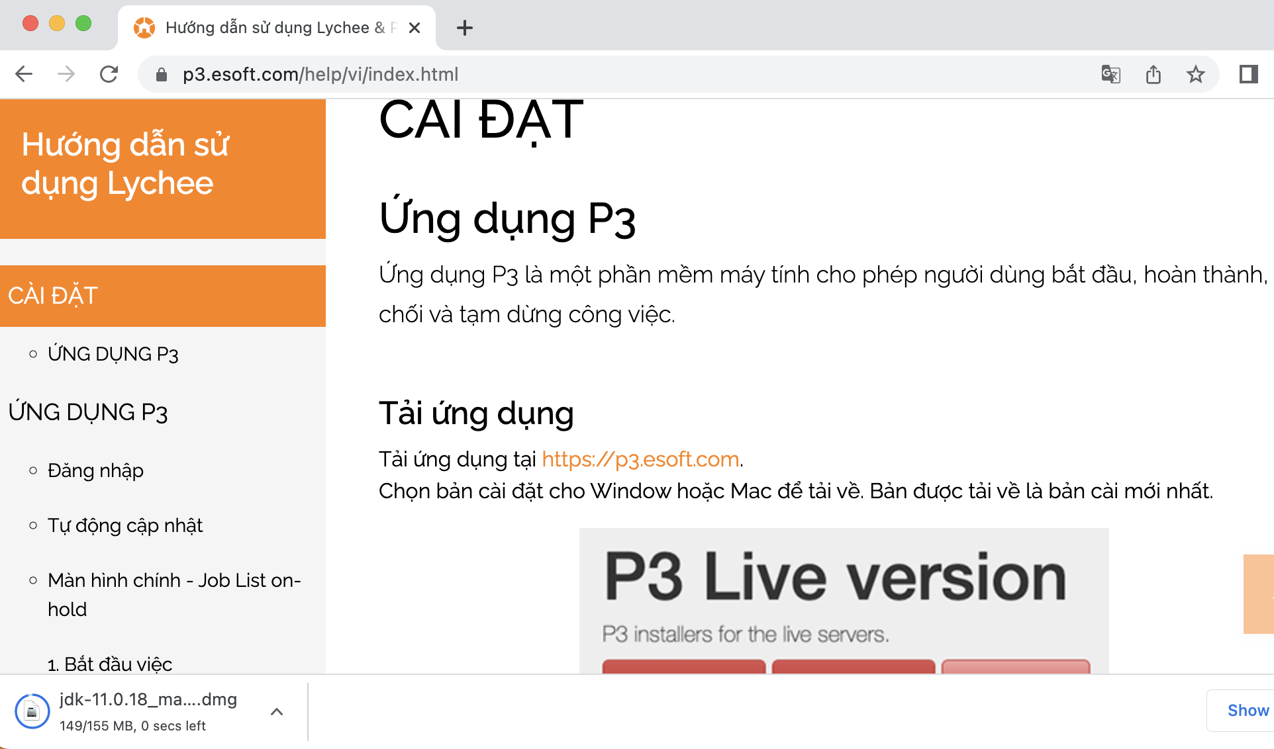The height and width of the screenshot is (749, 1274).
Task: Open a new browser tab
Action: pos(465,28)
